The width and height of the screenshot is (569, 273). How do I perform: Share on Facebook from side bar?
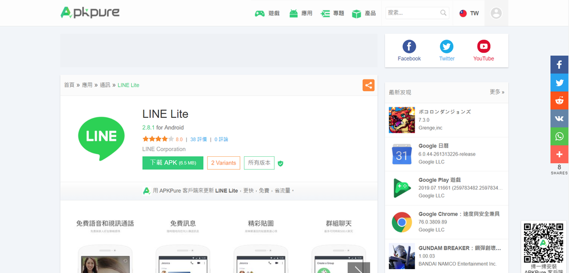(560, 64)
